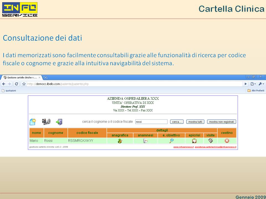Viewport: 266px width, 199px height.
Task: Open visite icon for Mario Rossi
Action: click(211, 141)
